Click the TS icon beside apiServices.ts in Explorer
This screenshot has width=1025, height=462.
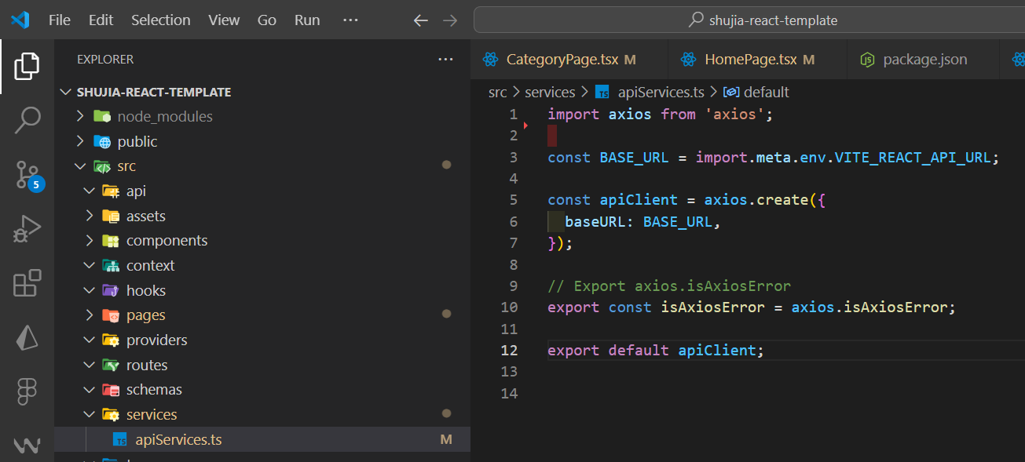click(120, 440)
